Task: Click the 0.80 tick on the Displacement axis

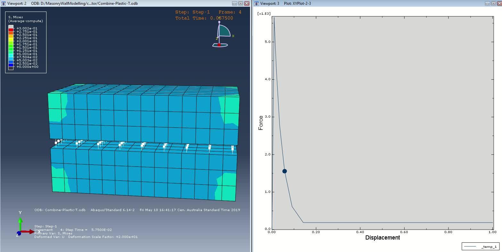Action: pyautogui.click(x=448, y=232)
